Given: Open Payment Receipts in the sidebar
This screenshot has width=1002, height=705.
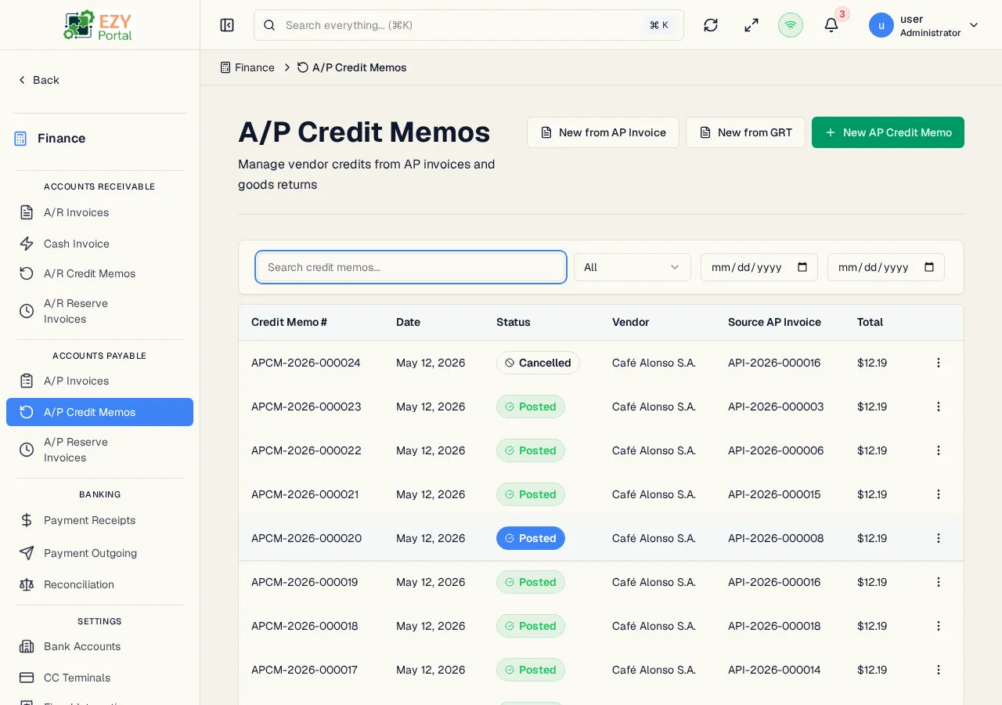Looking at the screenshot, I should pyautogui.click(x=99, y=520).
